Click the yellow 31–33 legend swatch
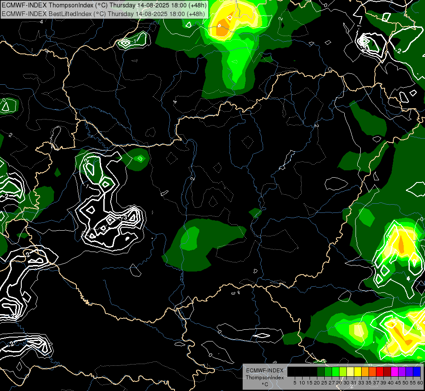This screenshot has height=391, width=425. (358, 371)
